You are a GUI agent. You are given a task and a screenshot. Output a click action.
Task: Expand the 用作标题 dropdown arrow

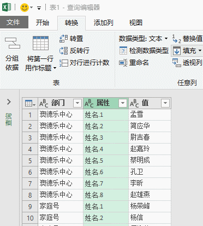point(55,68)
